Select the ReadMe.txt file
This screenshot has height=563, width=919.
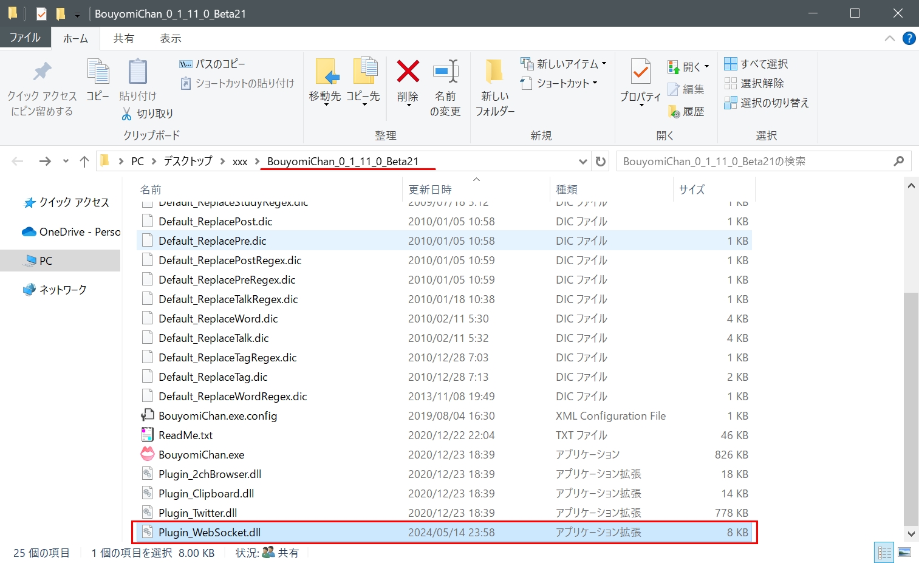445,435
